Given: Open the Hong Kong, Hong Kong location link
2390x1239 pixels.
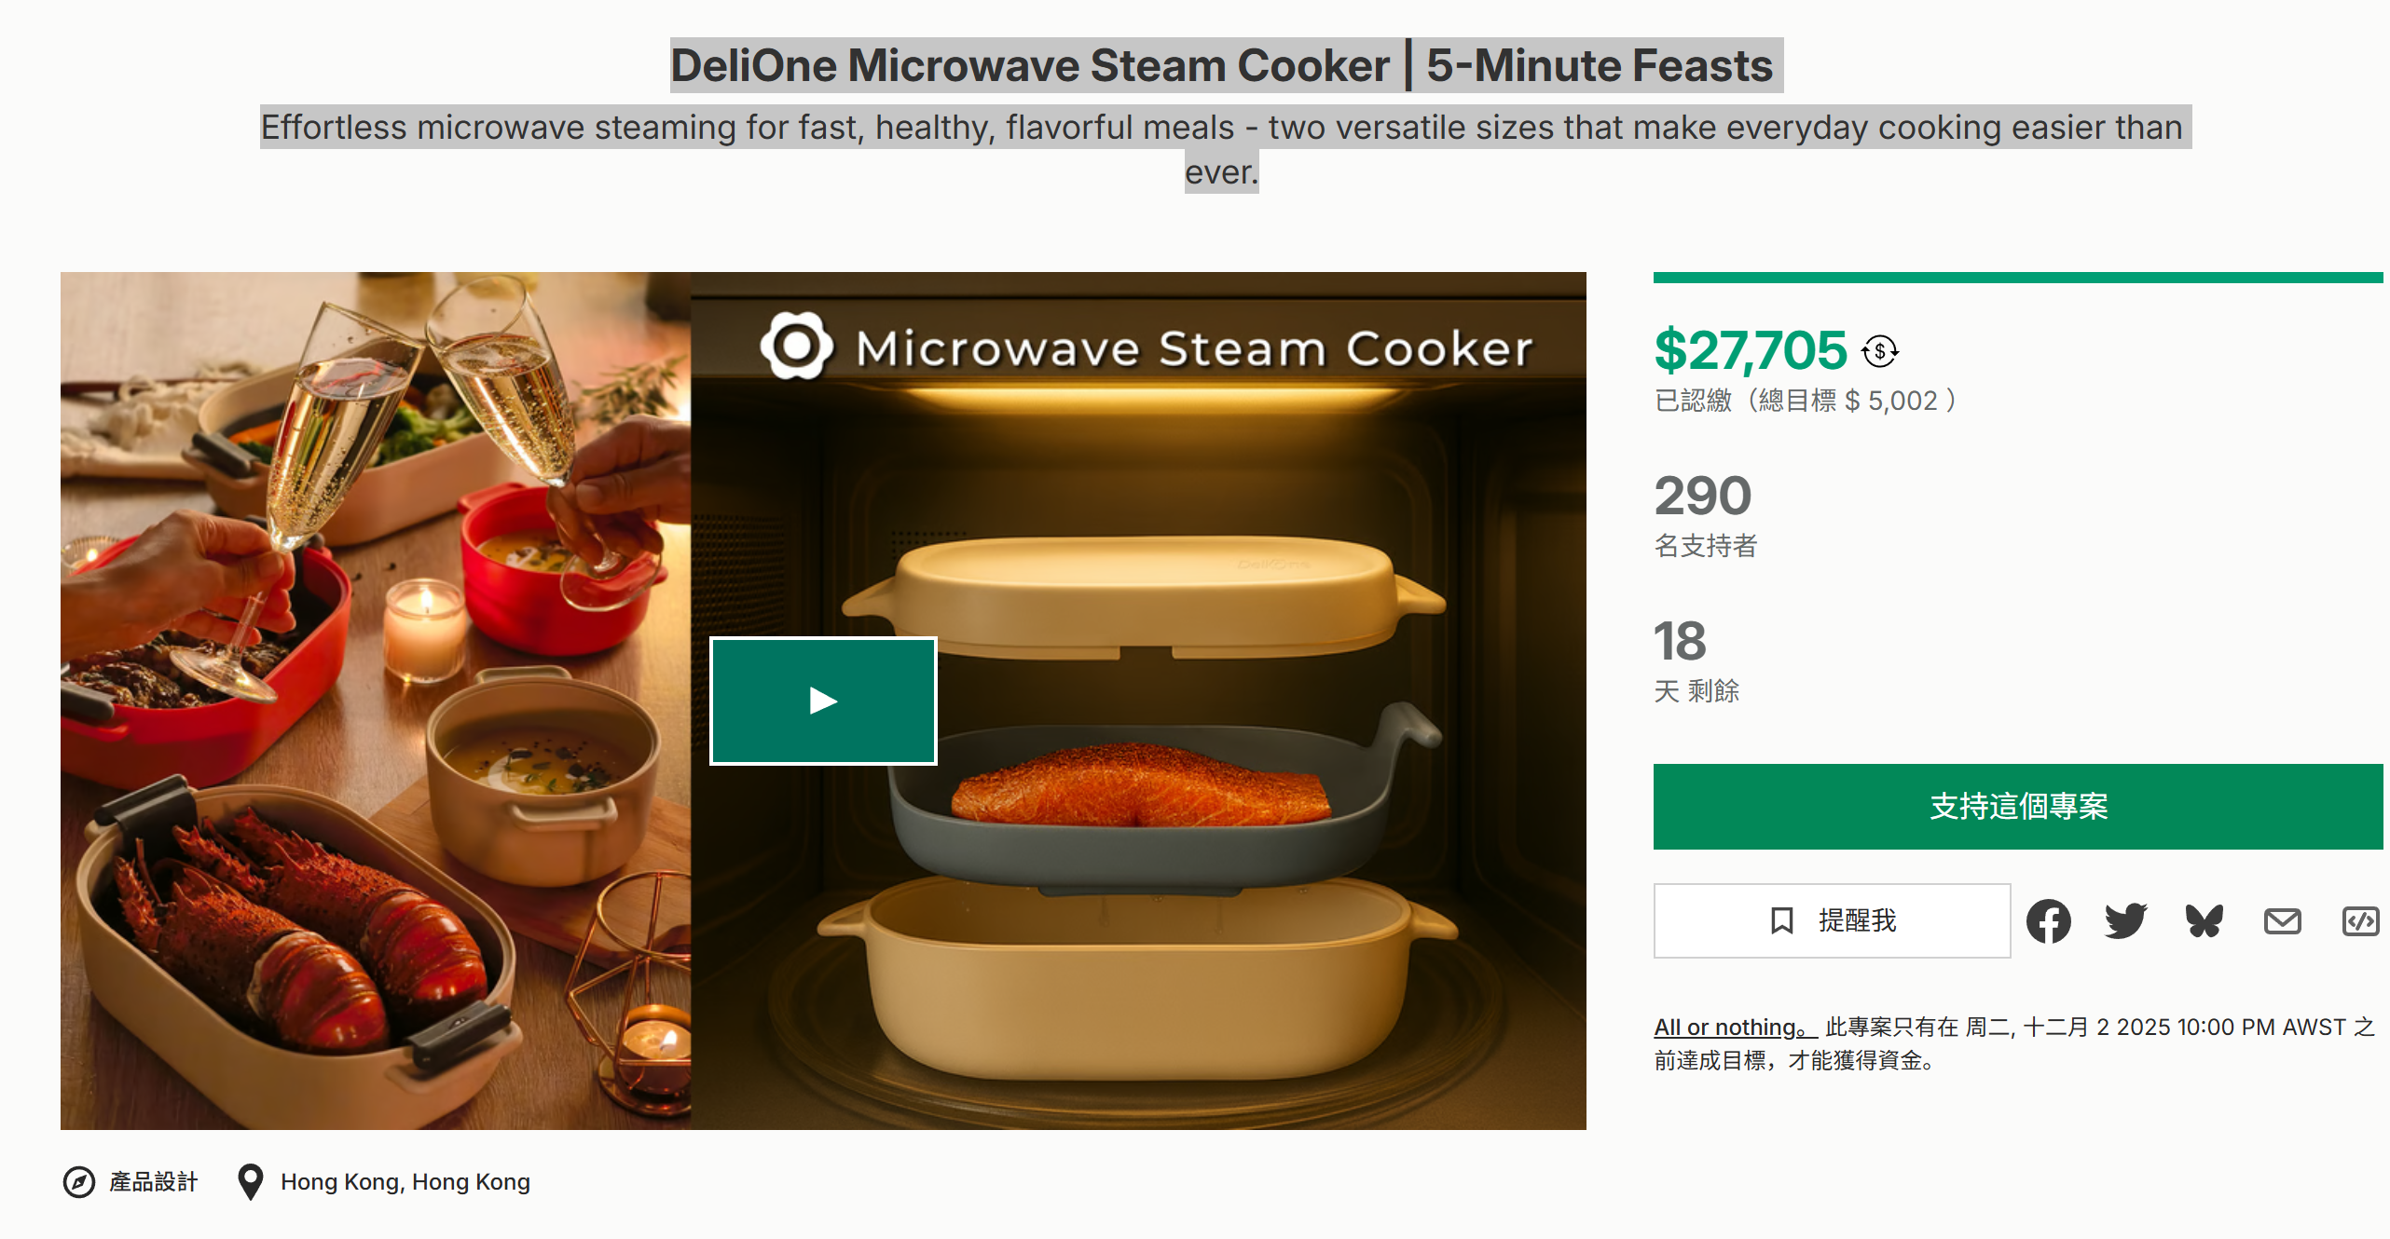Looking at the screenshot, I should pos(405,1182).
